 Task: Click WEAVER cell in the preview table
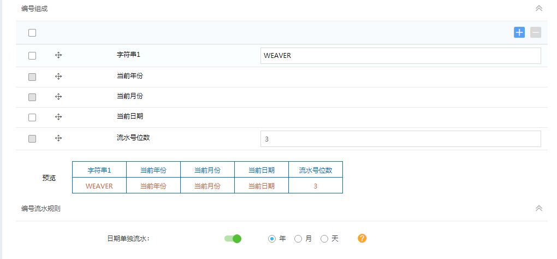tap(99, 186)
